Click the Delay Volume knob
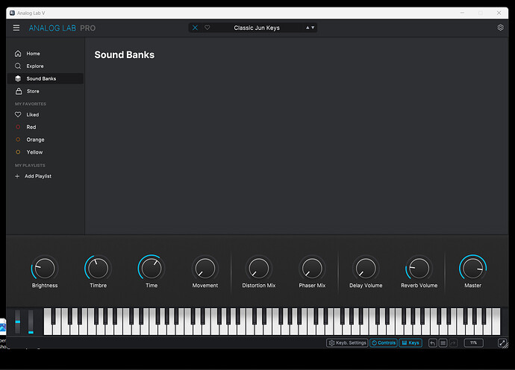Viewport: 515px width, 370px height. (x=366, y=269)
